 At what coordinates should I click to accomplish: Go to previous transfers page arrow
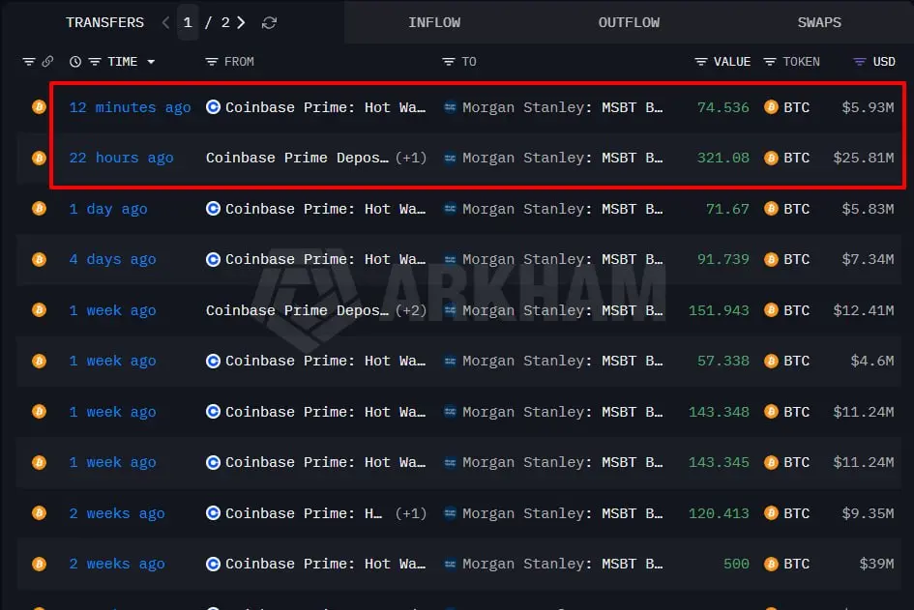click(166, 23)
